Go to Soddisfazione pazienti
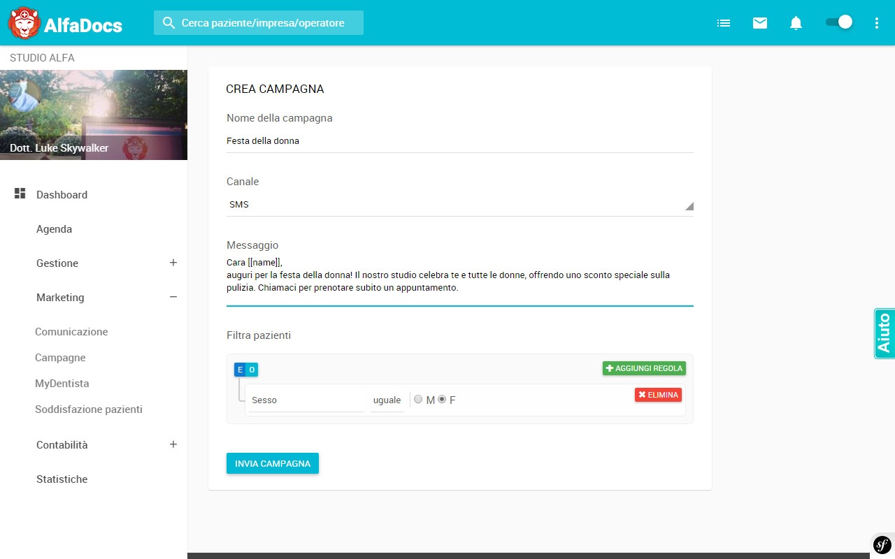895x559 pixels. (x=89, y=409)
